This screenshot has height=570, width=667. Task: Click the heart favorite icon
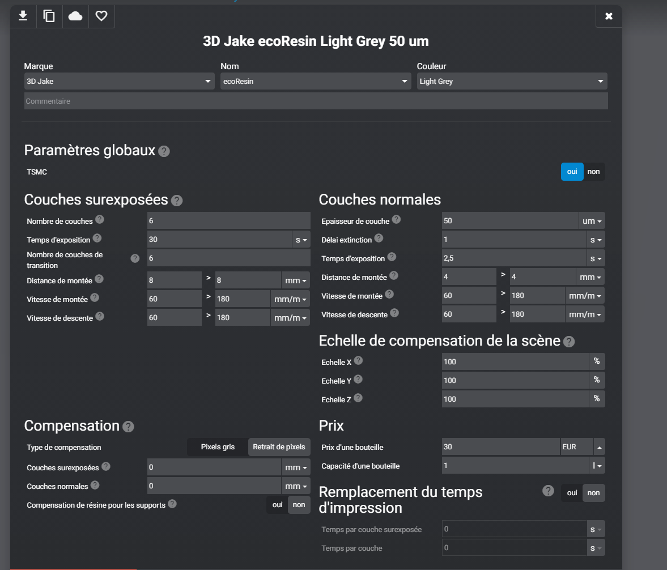(x=101, y=16)
